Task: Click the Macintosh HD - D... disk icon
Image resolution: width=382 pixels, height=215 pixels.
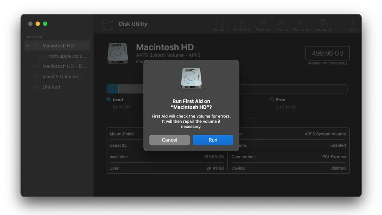Action: coord(36,66)
